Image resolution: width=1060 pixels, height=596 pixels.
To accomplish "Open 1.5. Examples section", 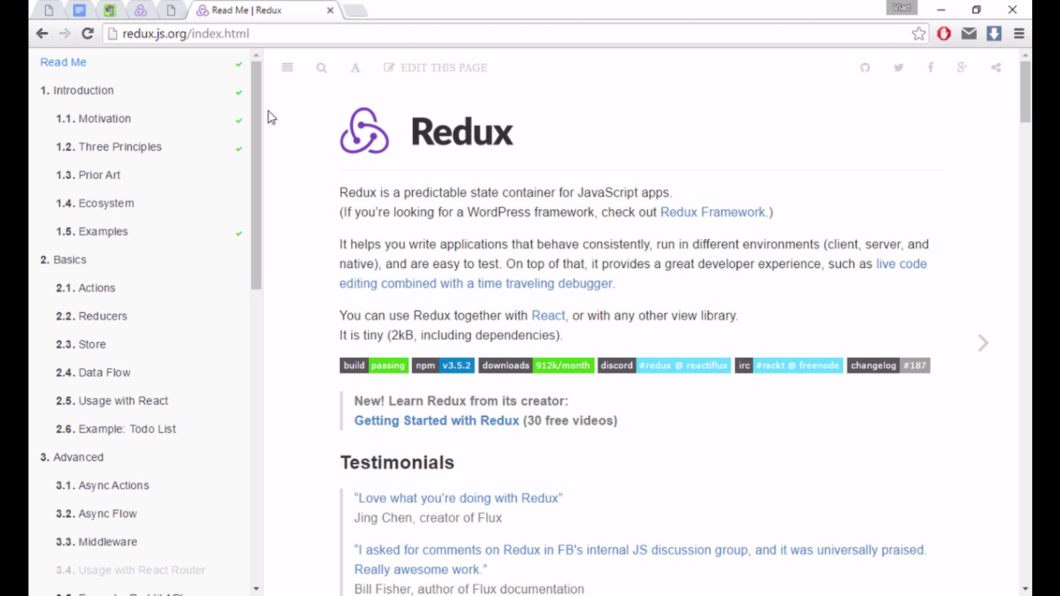I will [x=92, y=232].
